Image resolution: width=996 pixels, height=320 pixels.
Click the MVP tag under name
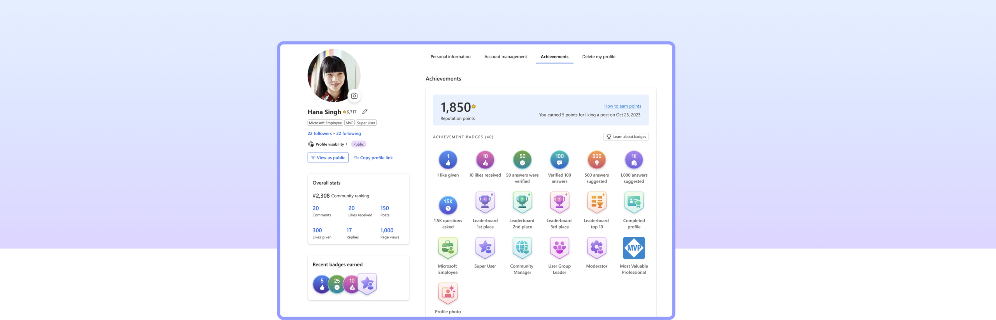[349, 123]
